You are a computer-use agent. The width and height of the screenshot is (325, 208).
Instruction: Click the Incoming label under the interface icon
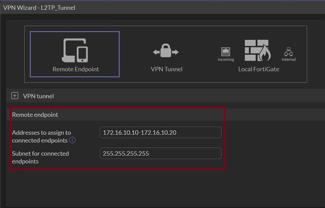225,59
